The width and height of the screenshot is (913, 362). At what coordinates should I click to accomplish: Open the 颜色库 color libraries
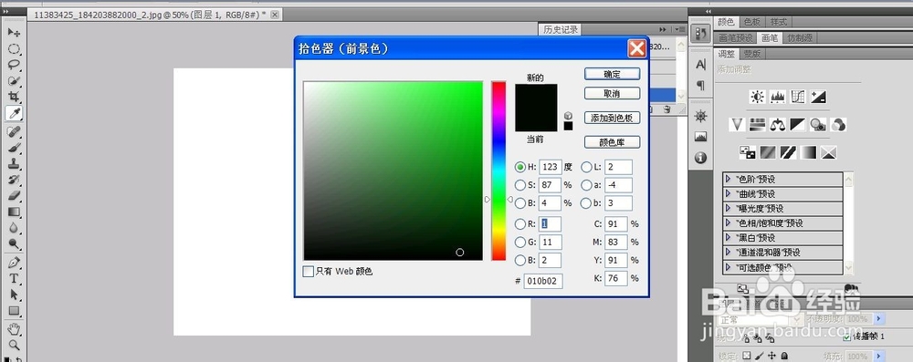[612, 142]
